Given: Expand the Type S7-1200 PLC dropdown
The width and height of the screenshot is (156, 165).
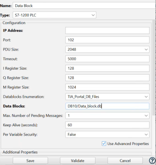Looking at the screenshot, I should [55, 15].
